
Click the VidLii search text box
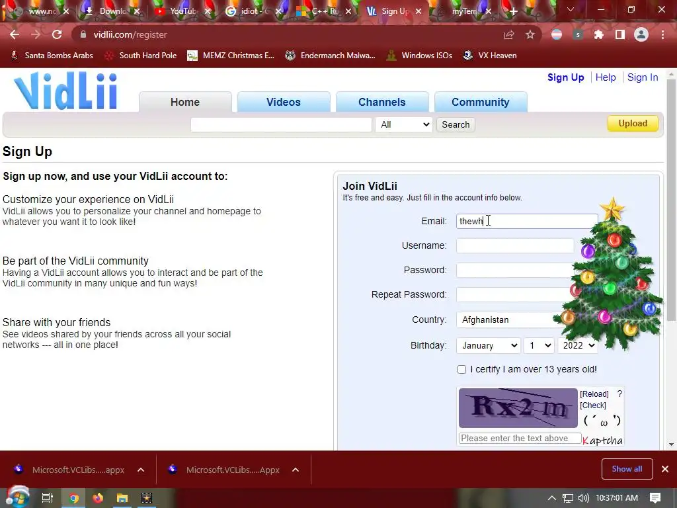click(281, 124)
